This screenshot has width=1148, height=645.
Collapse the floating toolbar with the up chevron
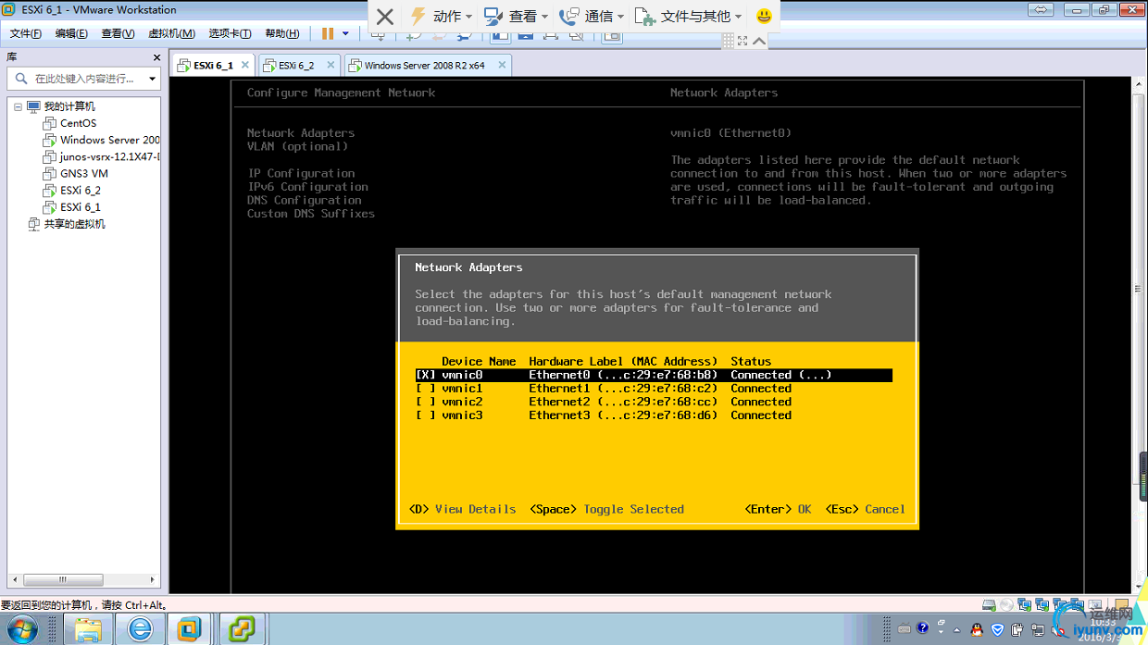click(x=759, y=42)
